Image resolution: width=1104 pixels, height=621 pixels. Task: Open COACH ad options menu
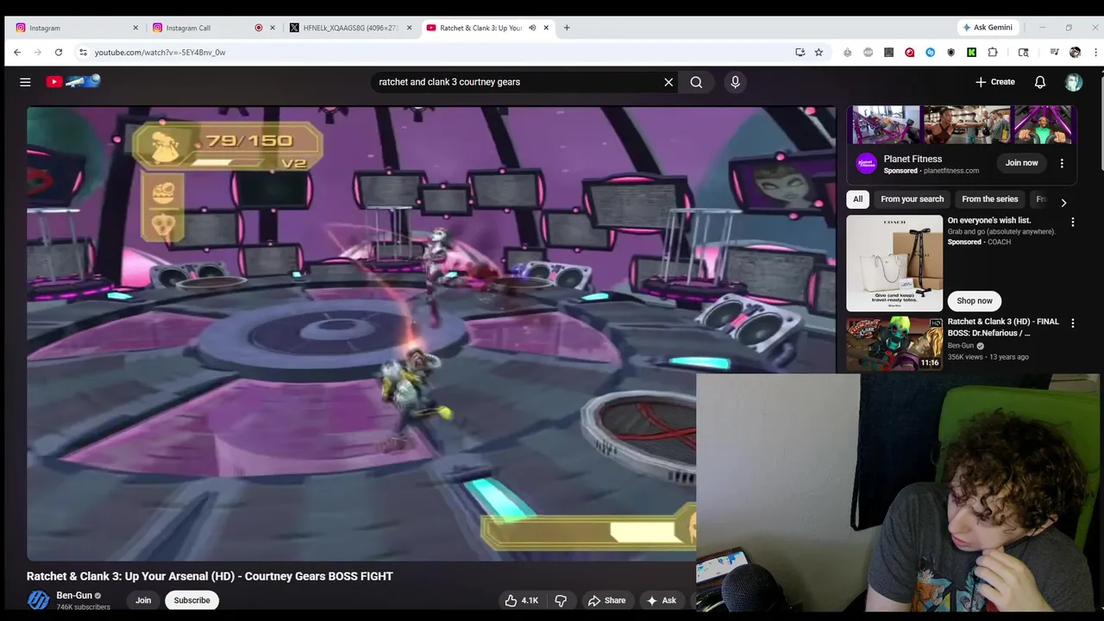[x=1073, y=223]
